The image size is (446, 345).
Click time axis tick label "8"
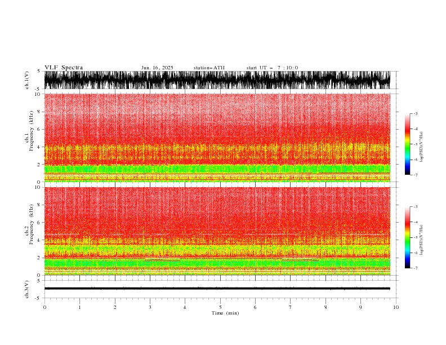coord(325,307)
